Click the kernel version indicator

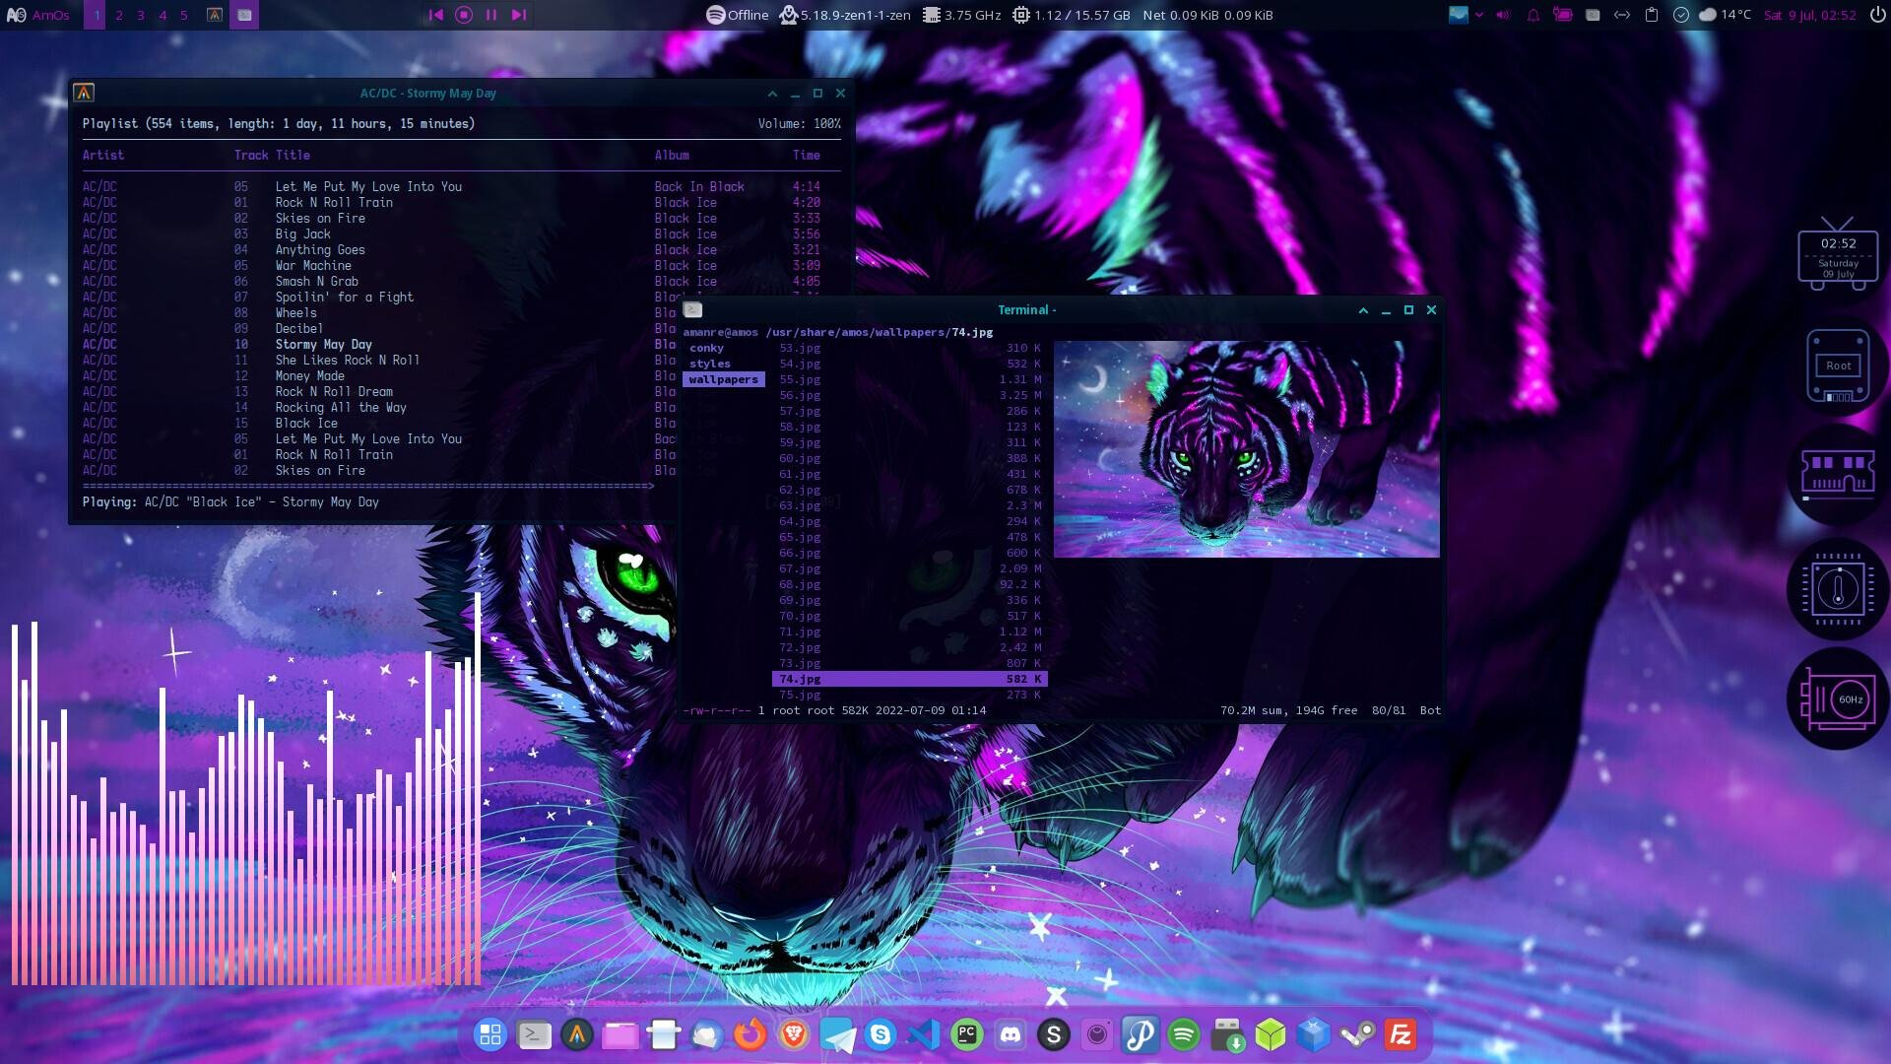845,15
